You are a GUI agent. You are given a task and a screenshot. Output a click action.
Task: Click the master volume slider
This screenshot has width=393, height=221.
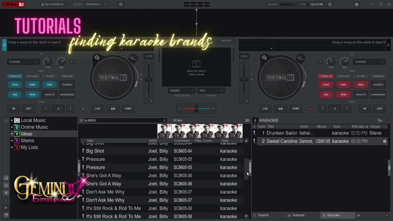tap(288, 4)
